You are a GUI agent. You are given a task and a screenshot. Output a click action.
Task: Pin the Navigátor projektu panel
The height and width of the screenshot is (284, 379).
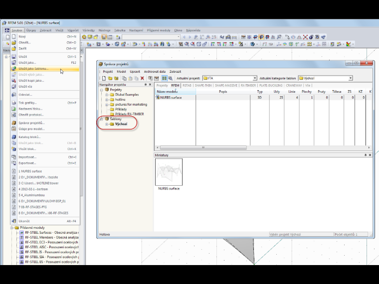146,85
